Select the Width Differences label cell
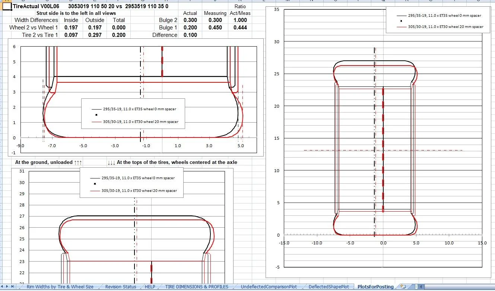The width and height of the screenshot is (495, 291). click(x=36, y=20)
